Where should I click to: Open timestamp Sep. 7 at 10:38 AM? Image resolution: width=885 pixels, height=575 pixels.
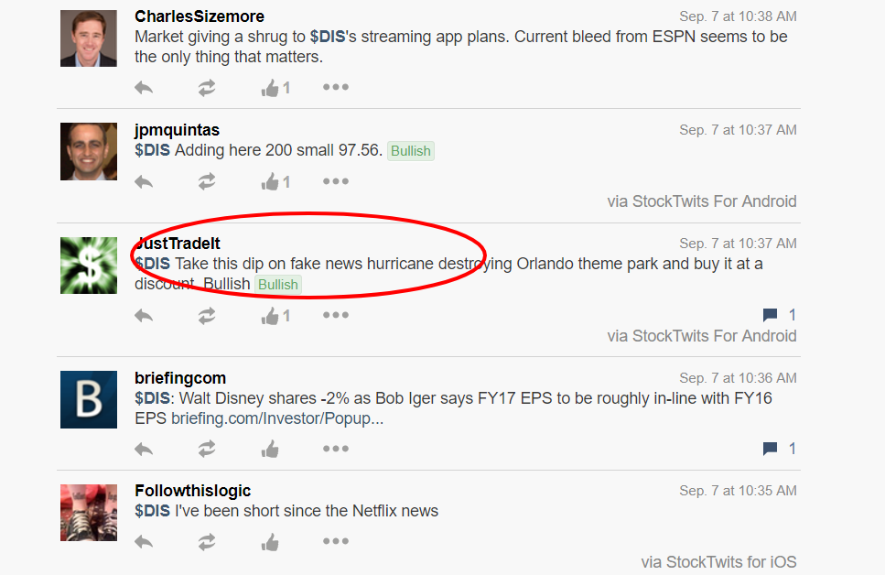738,16
